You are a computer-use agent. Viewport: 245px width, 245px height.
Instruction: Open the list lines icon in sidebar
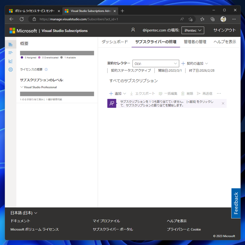pos(10,53)
